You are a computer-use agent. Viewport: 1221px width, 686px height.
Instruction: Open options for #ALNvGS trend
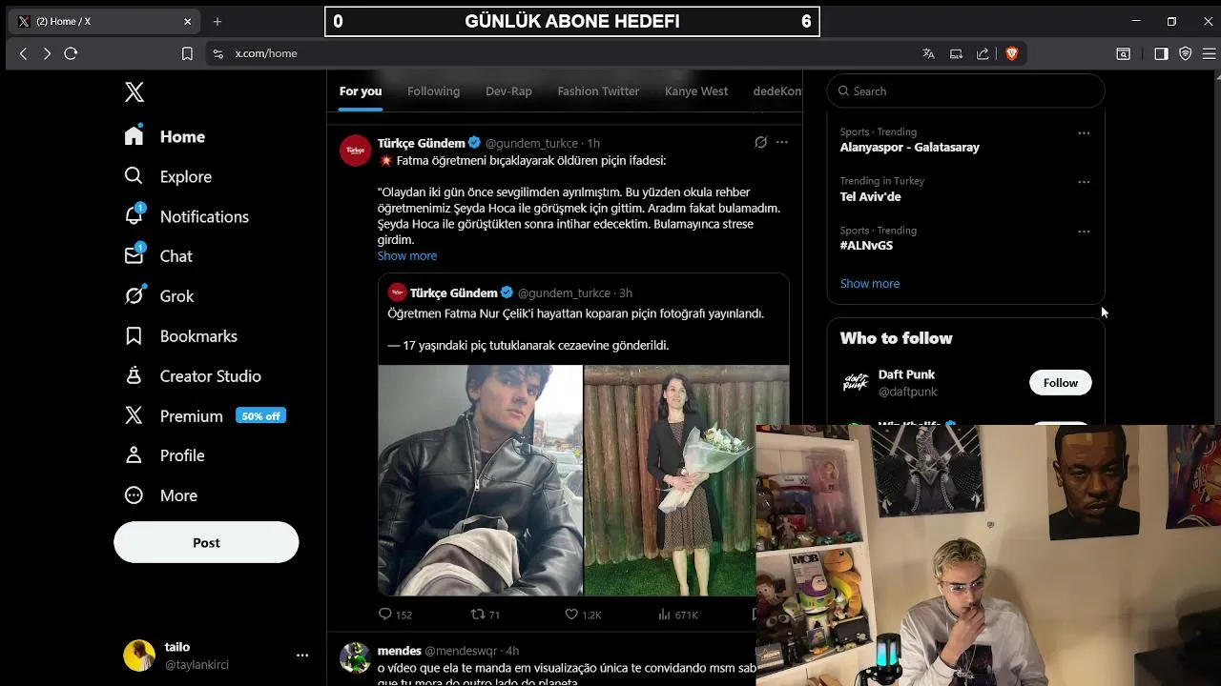coord(1084,232)
